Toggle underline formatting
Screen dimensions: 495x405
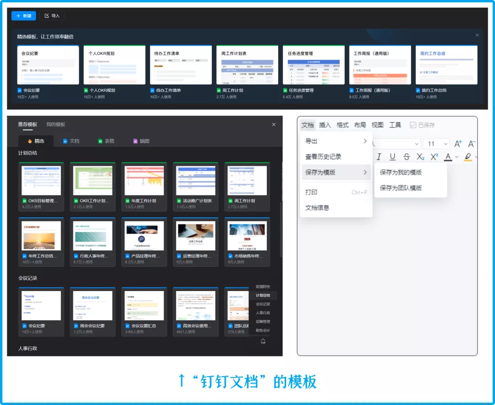392,157
